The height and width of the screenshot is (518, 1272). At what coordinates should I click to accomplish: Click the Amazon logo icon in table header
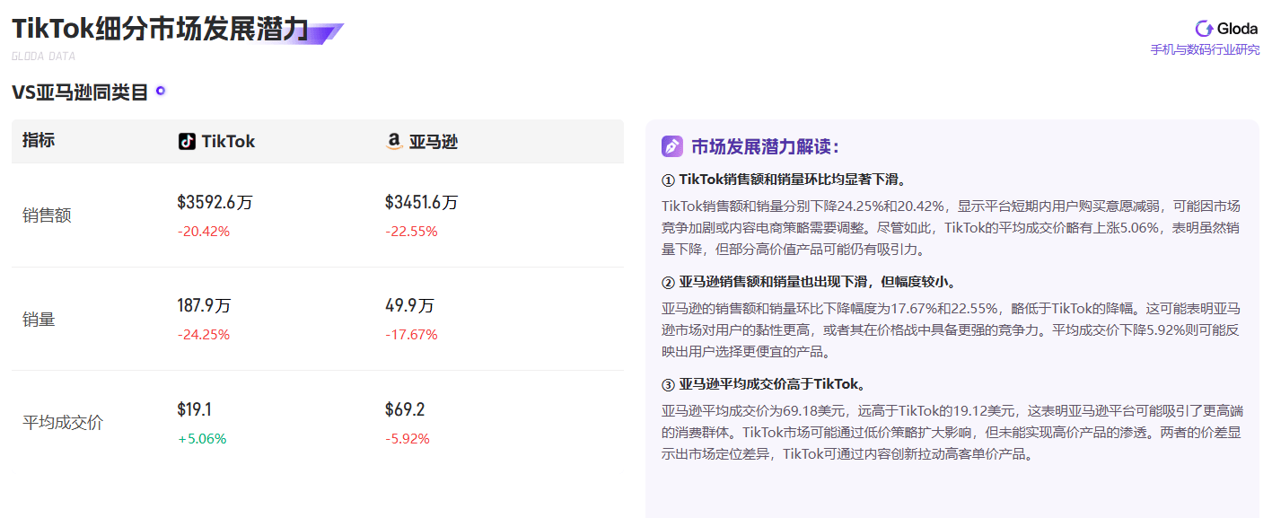point(393,142)
